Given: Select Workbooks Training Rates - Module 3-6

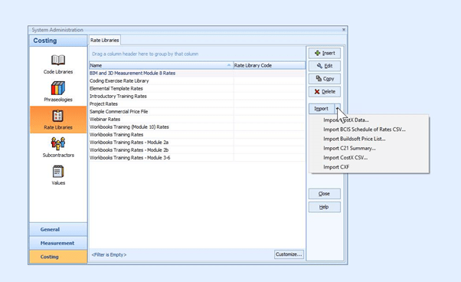Looking at the screenshot, I should point(197,158).
